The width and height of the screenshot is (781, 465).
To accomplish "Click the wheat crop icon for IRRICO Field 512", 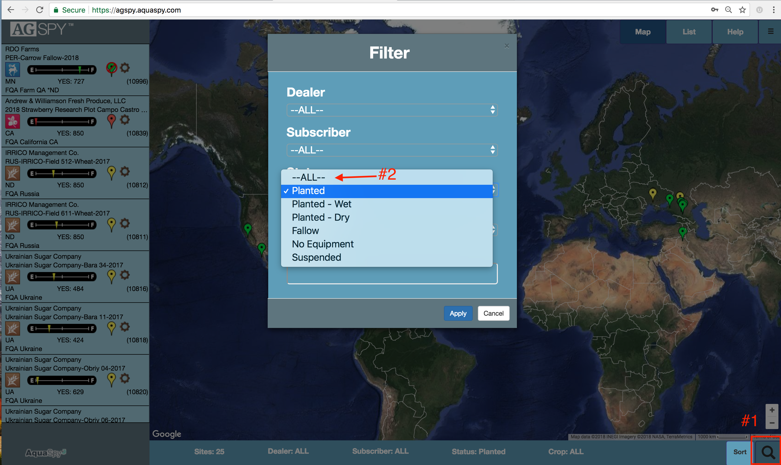I will point(13,173).
